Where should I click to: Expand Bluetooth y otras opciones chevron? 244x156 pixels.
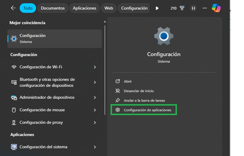tap(95, 82)
